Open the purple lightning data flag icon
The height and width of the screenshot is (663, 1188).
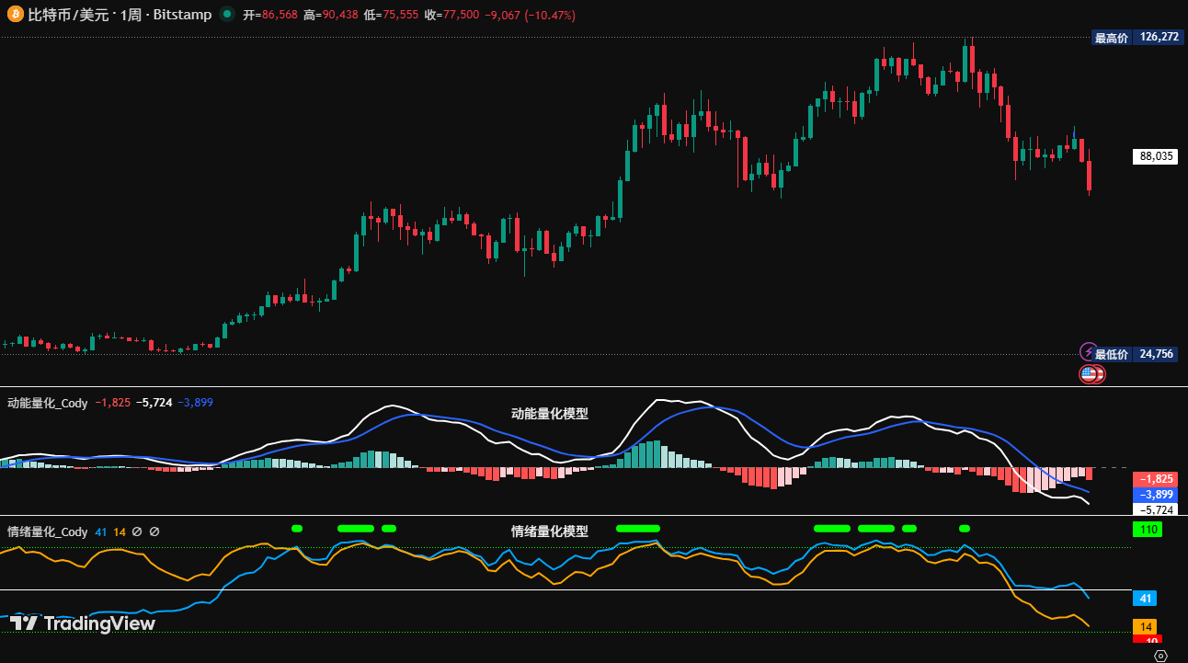tap(1089, 353)
